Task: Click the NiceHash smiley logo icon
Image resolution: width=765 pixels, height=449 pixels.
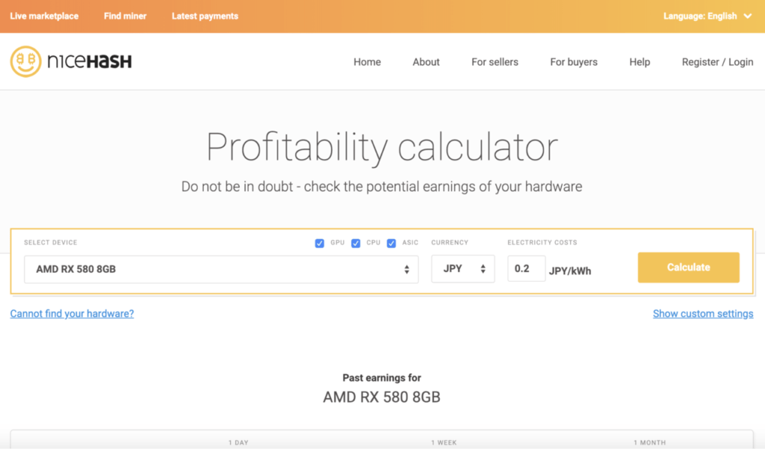Action: [26, 61]
